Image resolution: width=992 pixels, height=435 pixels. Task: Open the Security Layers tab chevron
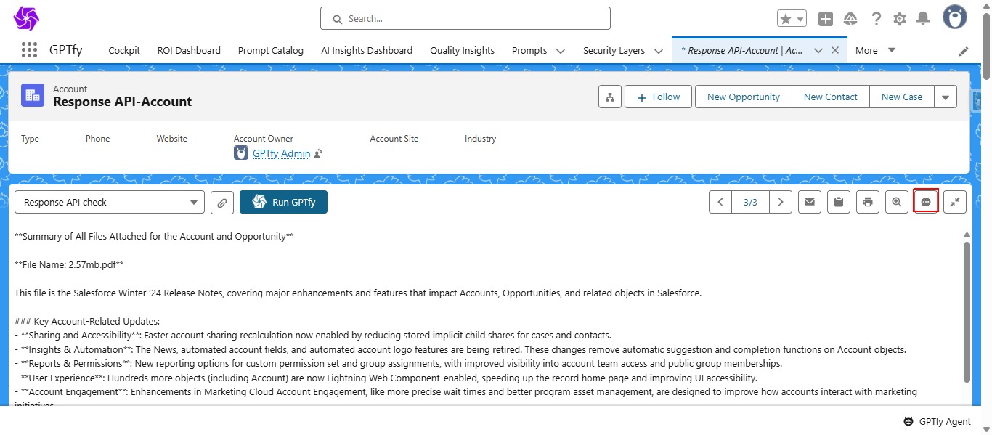(658, 51)
